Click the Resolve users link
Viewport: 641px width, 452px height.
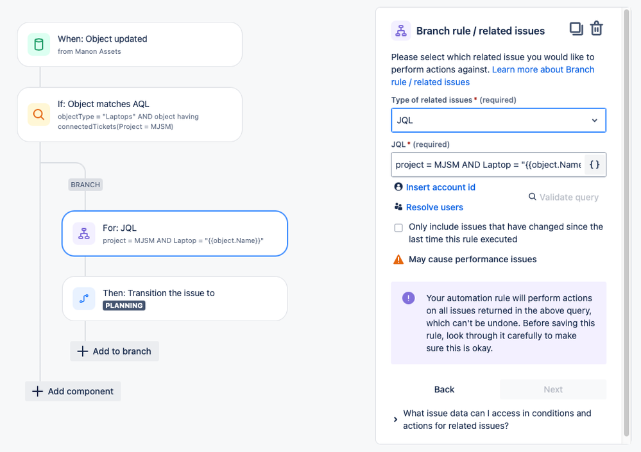coord(434,207)
